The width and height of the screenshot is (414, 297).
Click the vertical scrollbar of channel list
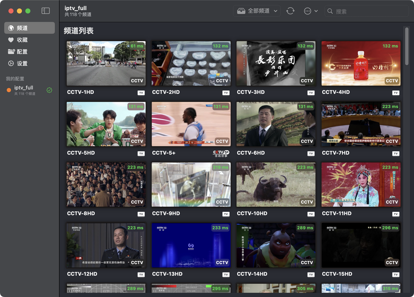[x=407, y=46]
